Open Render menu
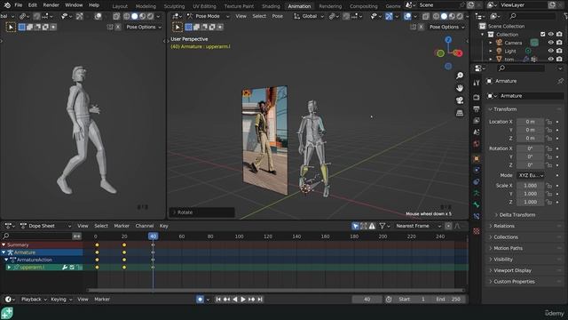 click(51, 5)
